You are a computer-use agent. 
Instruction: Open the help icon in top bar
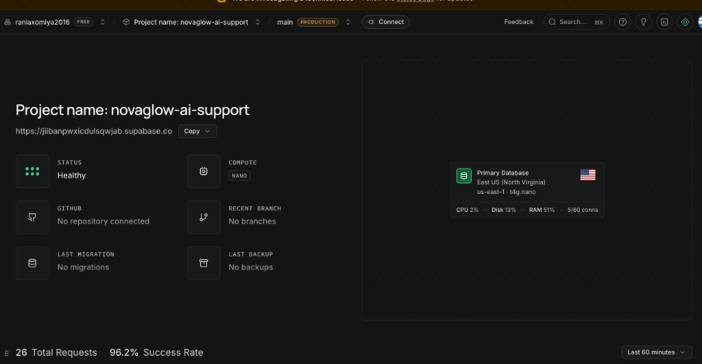tap(622, 22)
